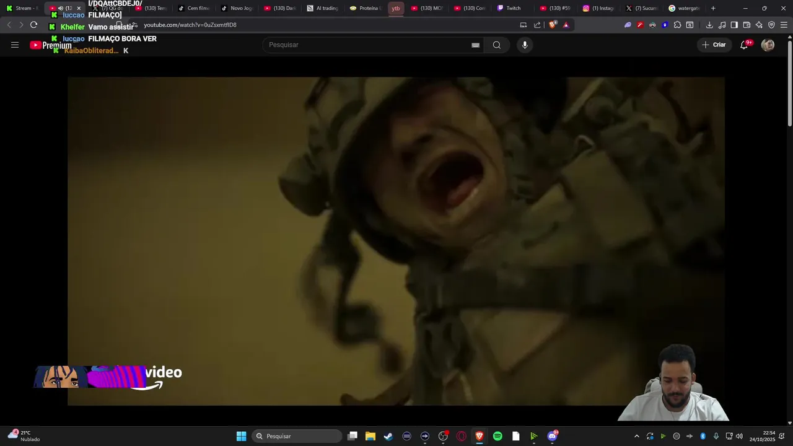Open Brave Rewards triangle icon
This screenshot has width=793, height=446.
(566, 25)
